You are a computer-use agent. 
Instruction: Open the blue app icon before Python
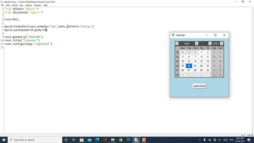point(129,140)
